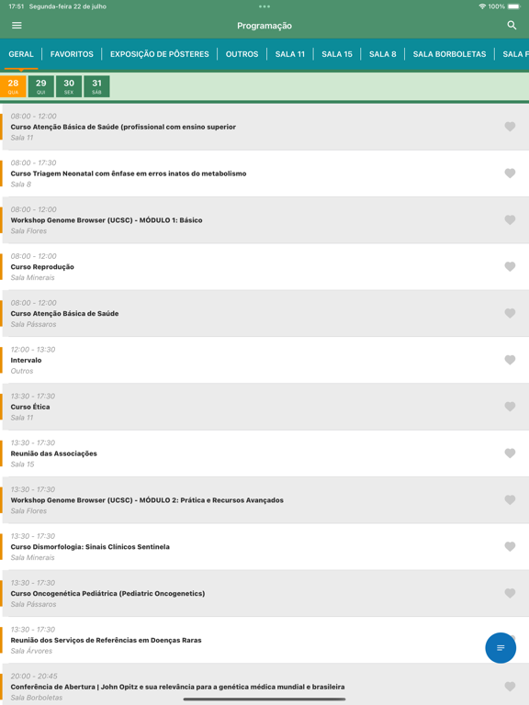
Task: Switch to FAVORITOS tab
Action: click(72, 54)
